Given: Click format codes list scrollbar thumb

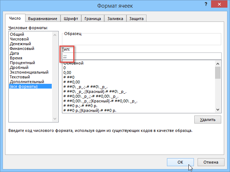Looking at the screenshot, I should 218,73.
